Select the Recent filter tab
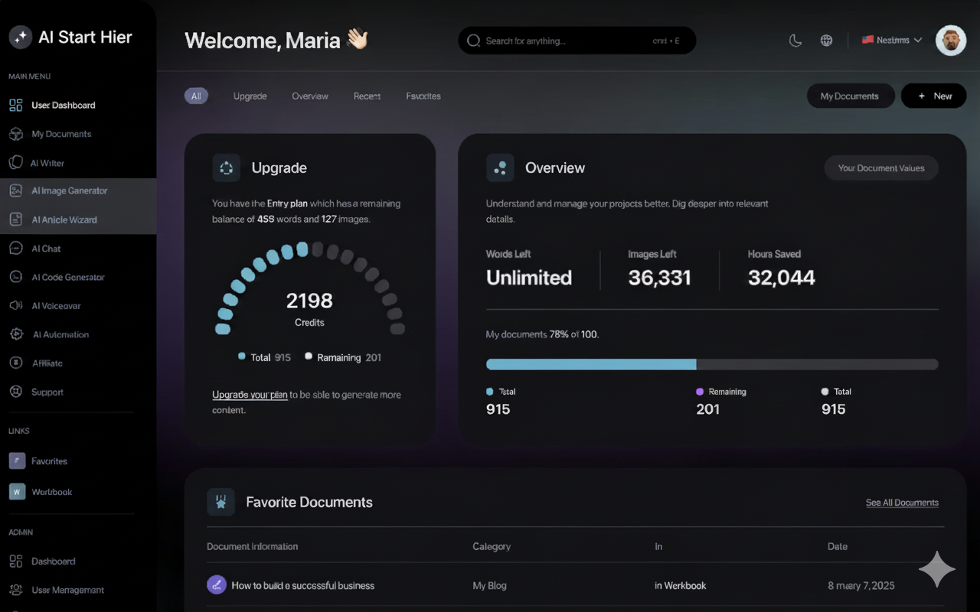Image resolution: width=980 pixels, height=612 pixels. click(367, 96)
